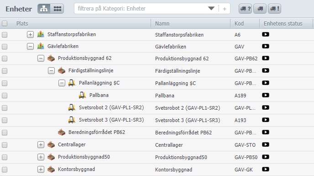Collapse the Produktionsbyggnad 62 node

pos(41,58)
